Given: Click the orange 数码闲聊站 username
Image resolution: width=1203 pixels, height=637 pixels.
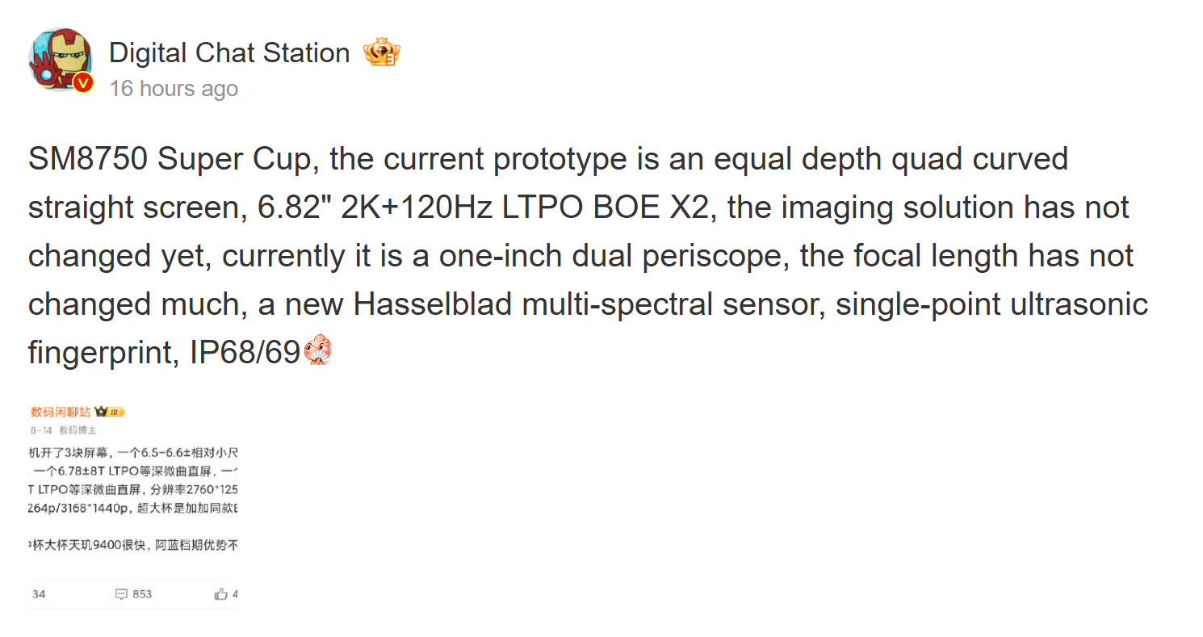Looking at the screenshot, I should (60, 413).
